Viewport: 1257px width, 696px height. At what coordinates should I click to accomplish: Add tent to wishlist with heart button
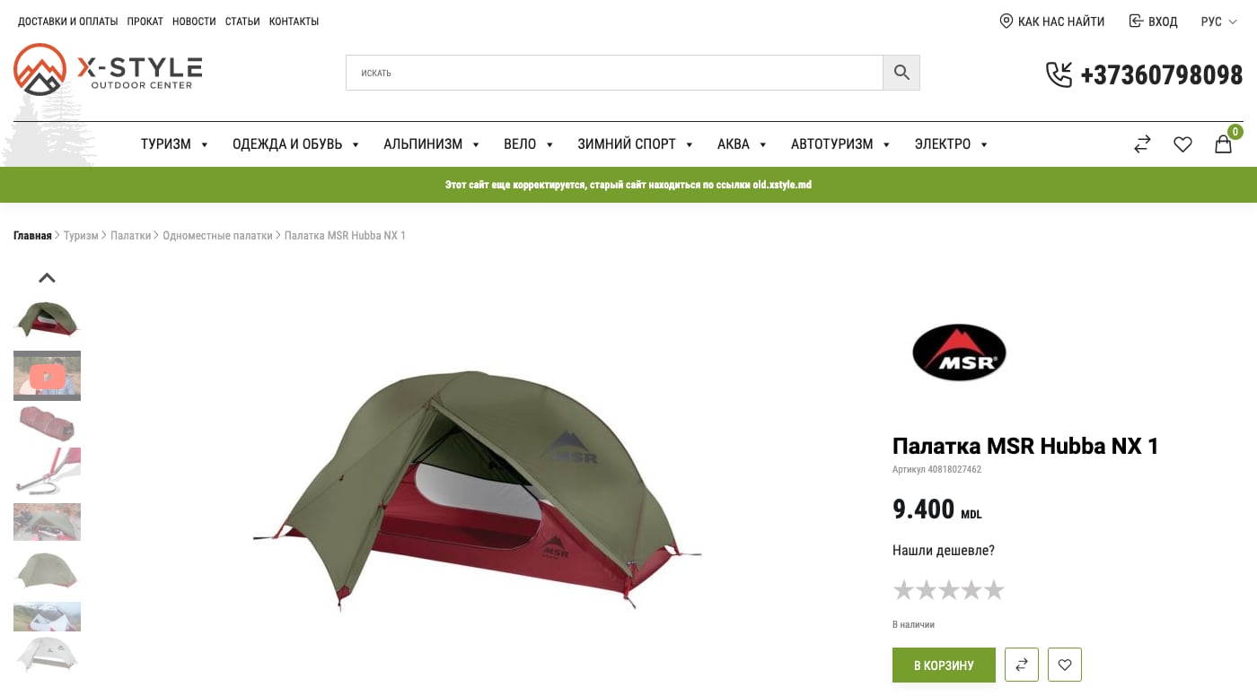[x=1065, y=665]
